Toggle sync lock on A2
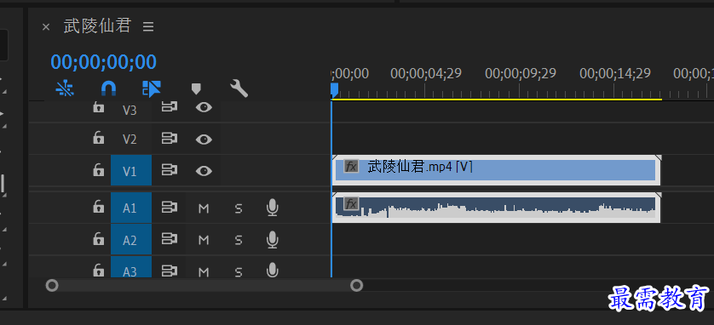This screenshot has height=325, width=714. pos(169,239)
